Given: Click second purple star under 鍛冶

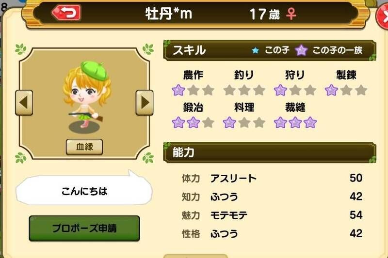Looking at the screenshot, I should click(x=193, y=122).
